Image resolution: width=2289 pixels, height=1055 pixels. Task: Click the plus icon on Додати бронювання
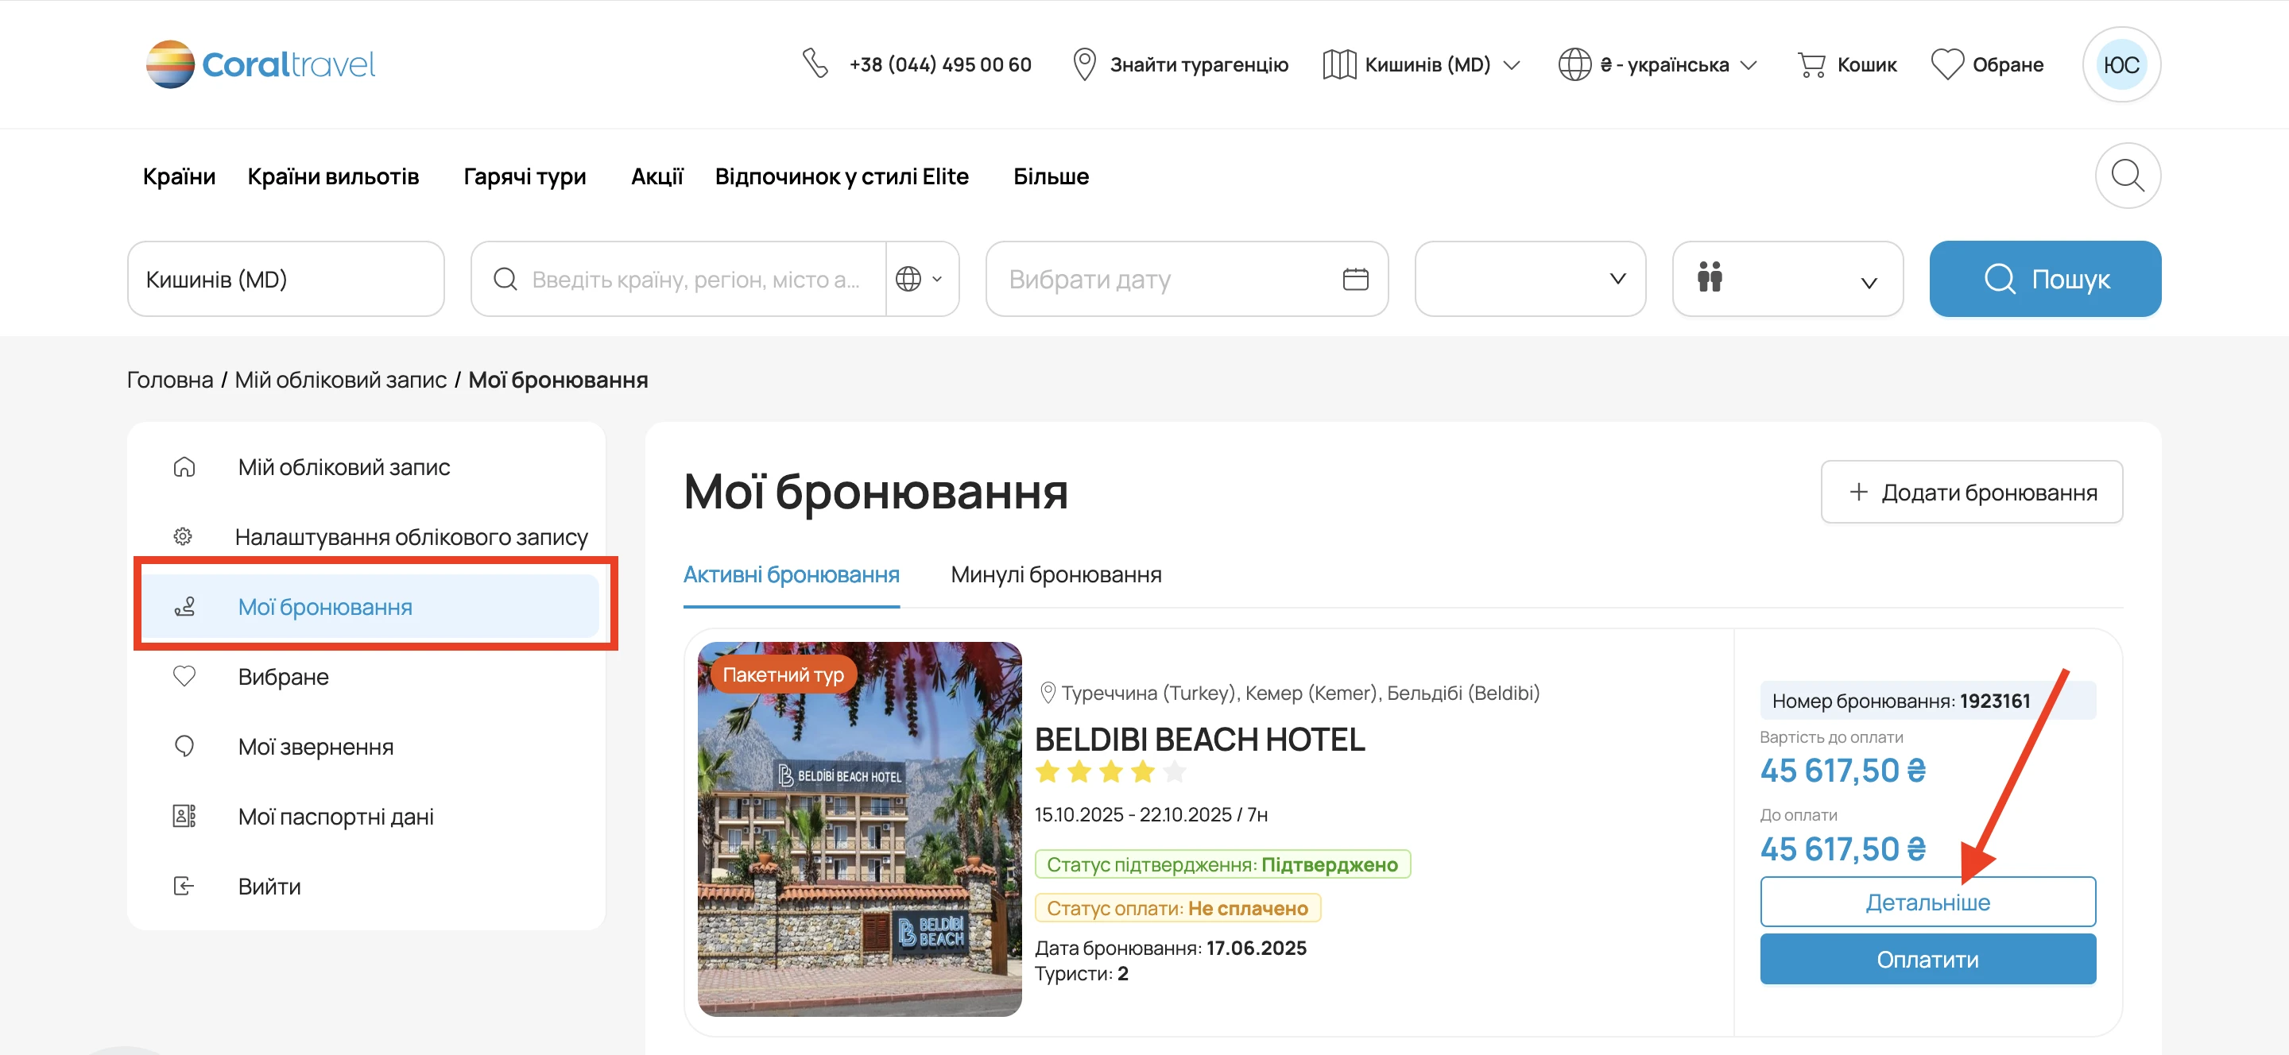(1858, 491)
